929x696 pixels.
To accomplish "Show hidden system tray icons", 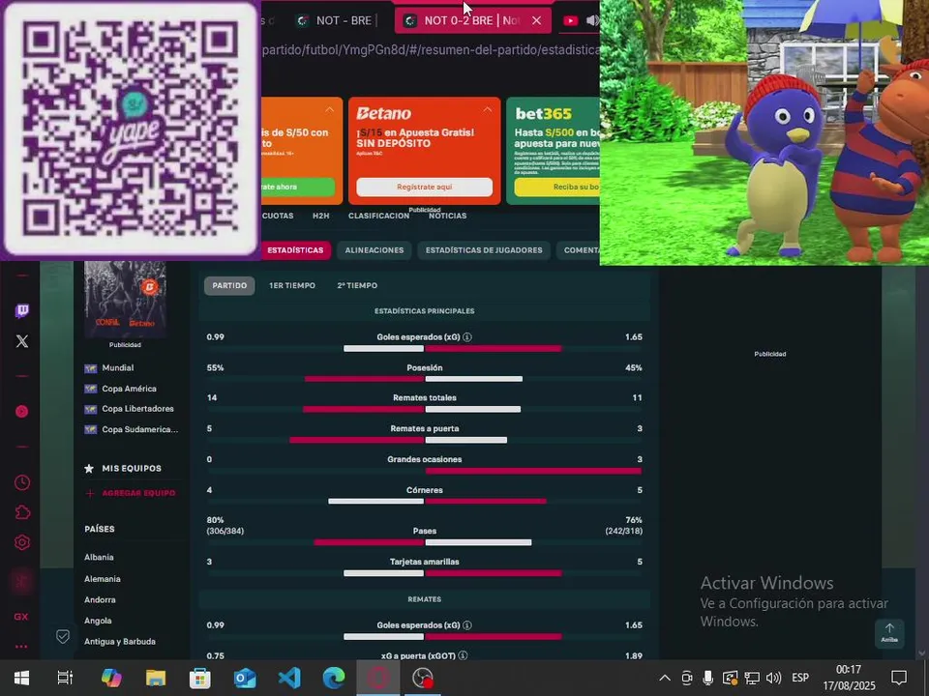I will pos(665,678).
